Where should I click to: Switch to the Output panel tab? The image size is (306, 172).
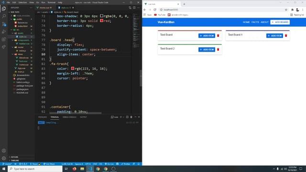pyautogui.click(x=83, y=117)
